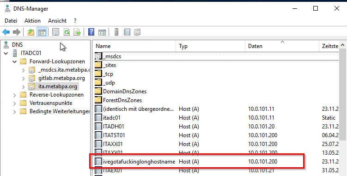Click record icon beside ITADH01
347x176 pixels.
pos(98,127)
